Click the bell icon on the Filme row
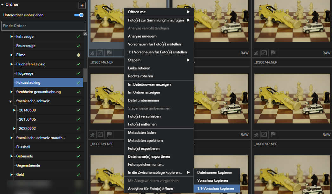This screenshot has height=194, width=332. [79, 55]
